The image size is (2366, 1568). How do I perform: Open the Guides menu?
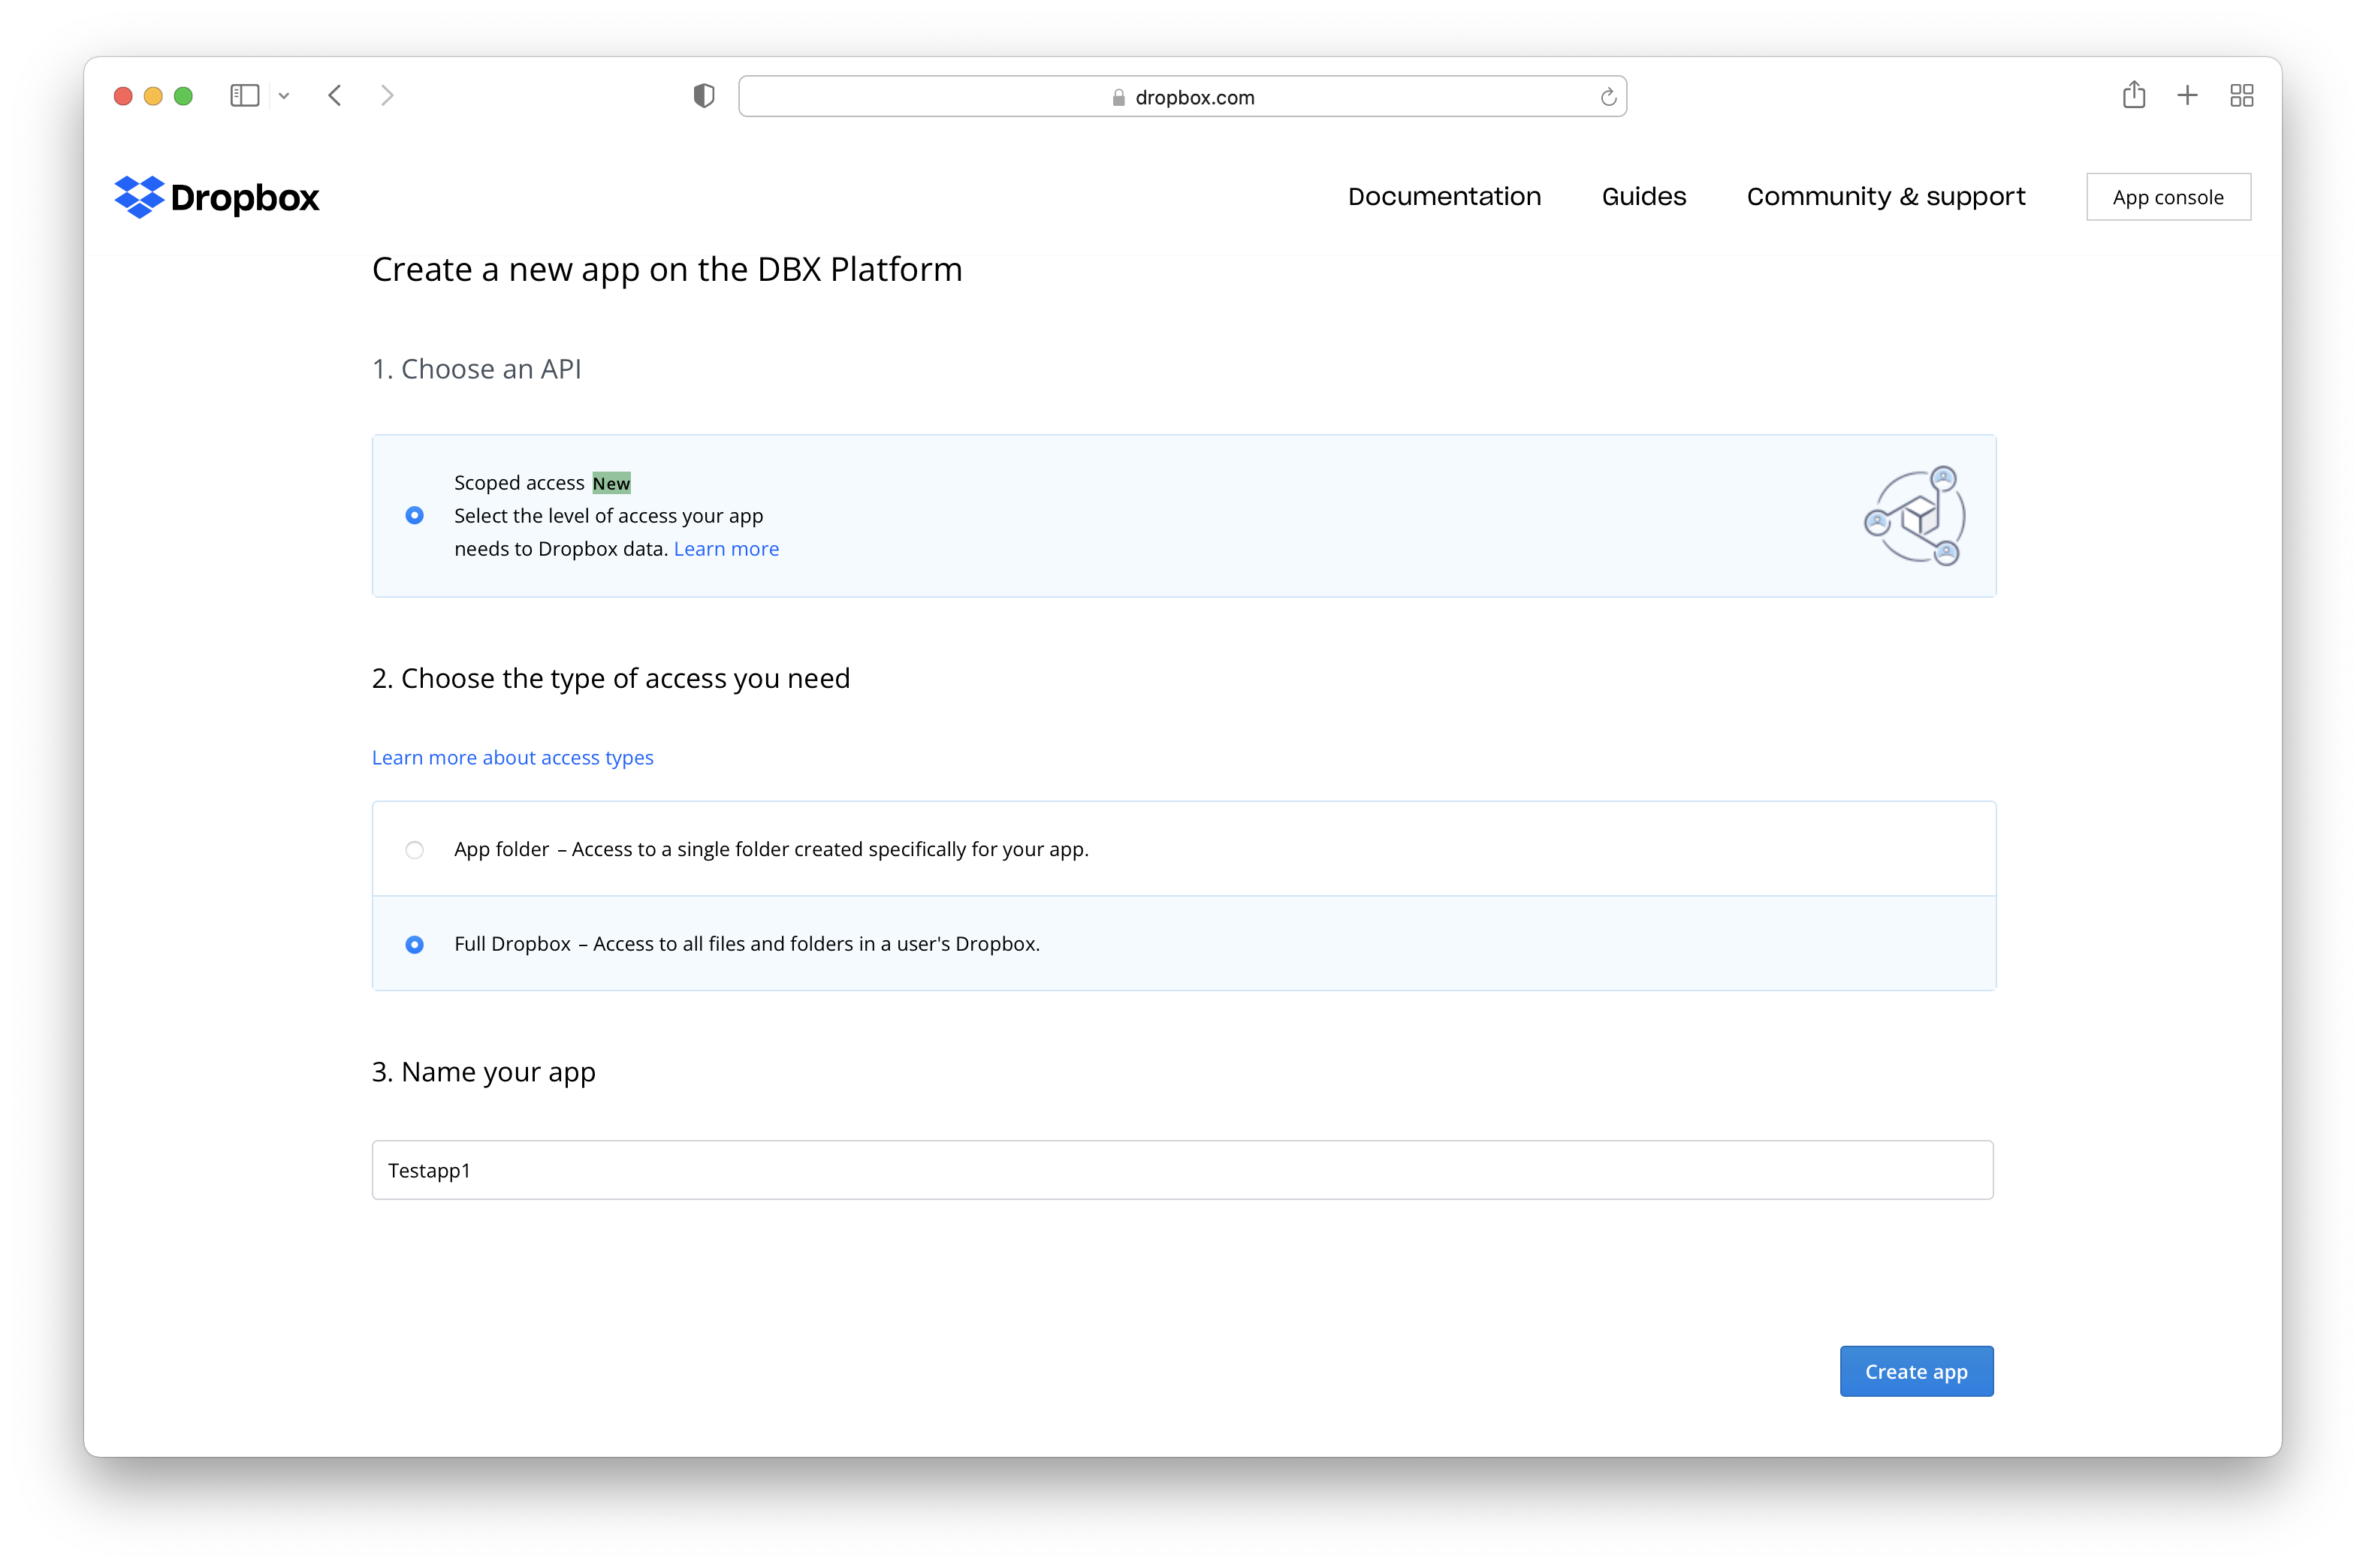[1644, 196]
